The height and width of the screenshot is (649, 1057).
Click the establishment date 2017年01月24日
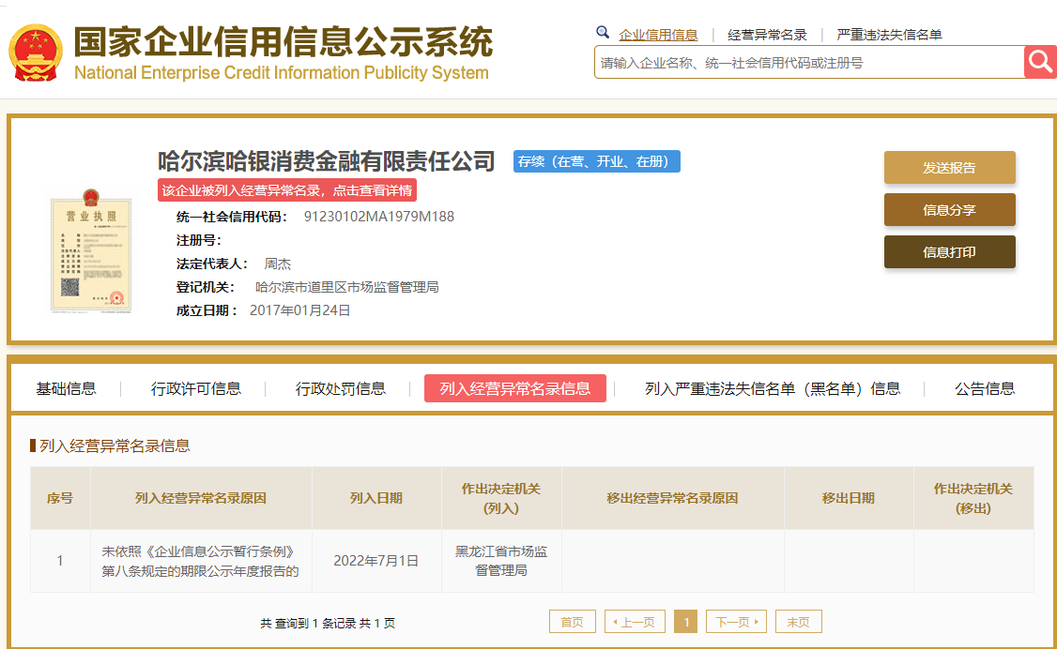tap(300, 310)
